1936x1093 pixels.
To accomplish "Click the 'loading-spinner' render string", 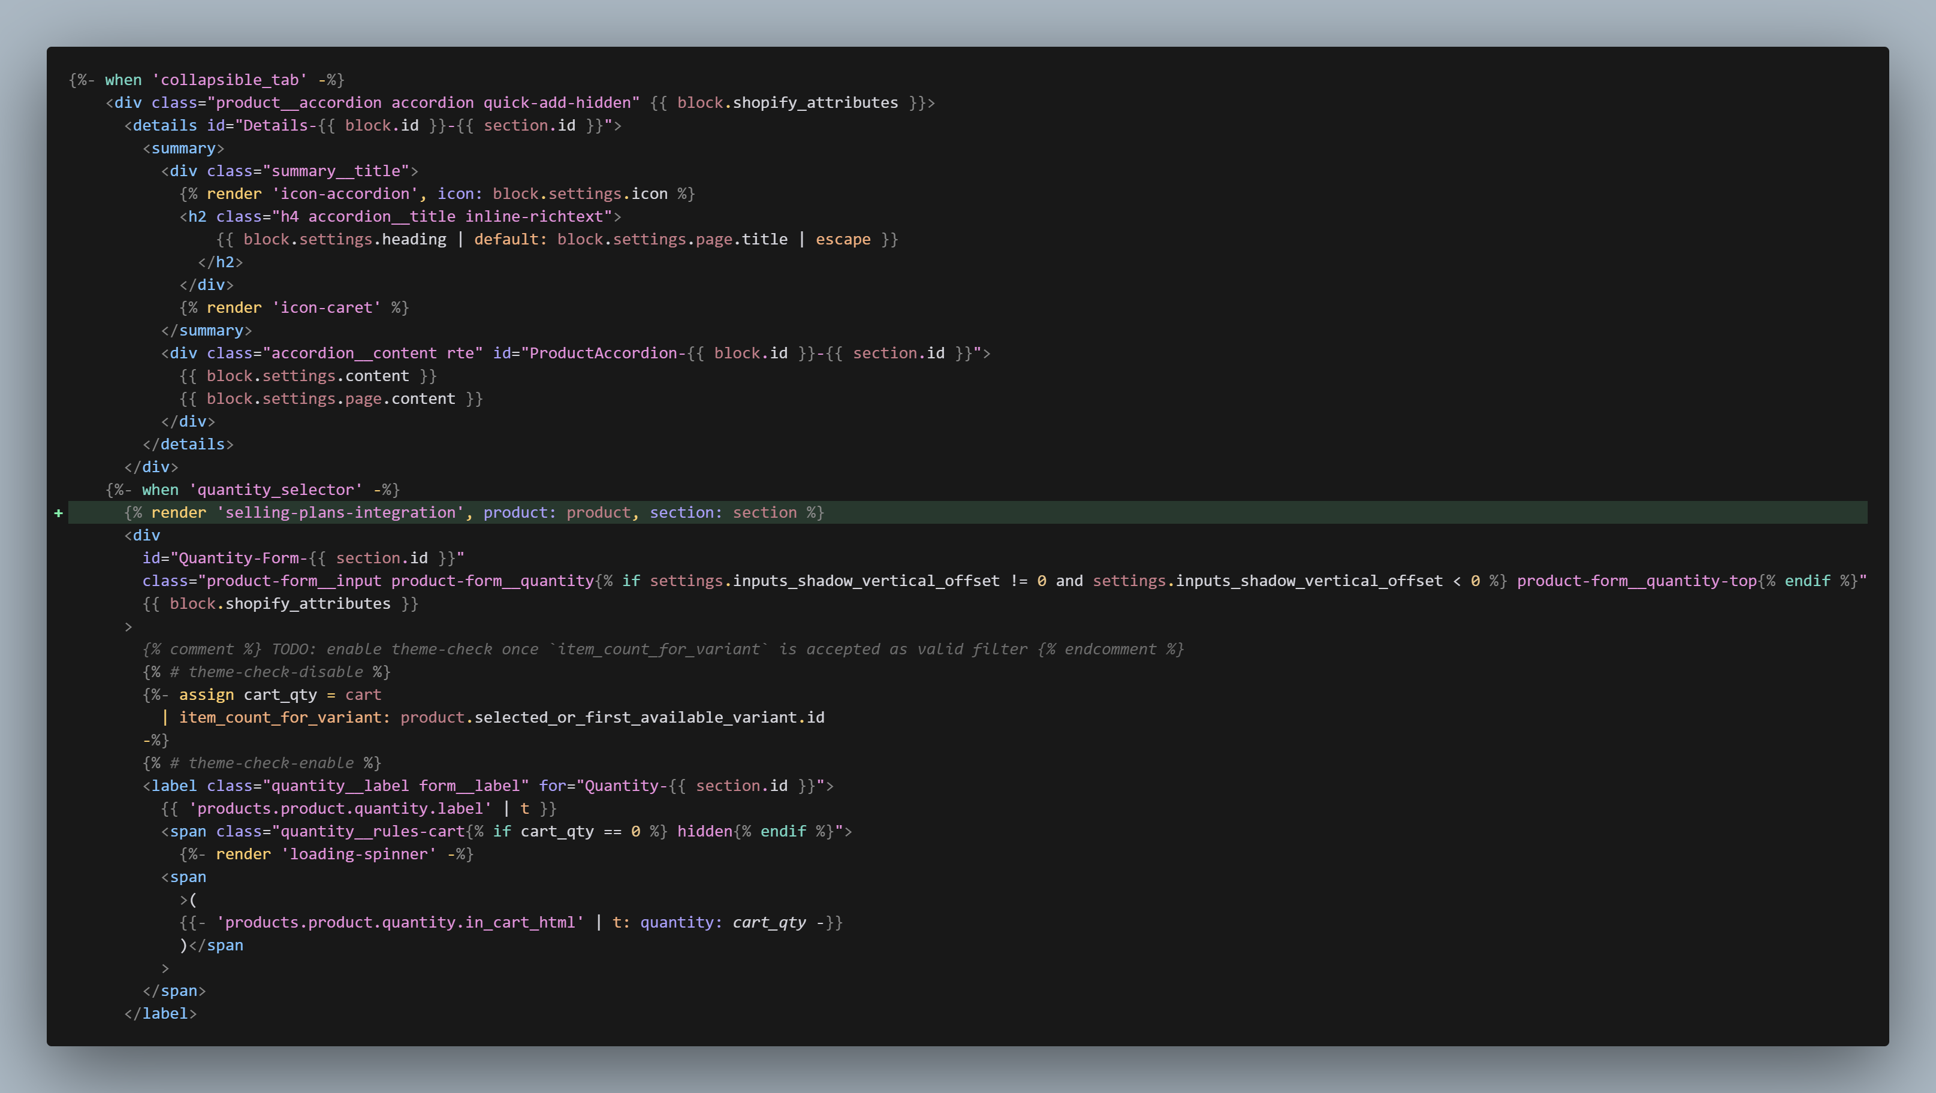I will coord(358,854).
